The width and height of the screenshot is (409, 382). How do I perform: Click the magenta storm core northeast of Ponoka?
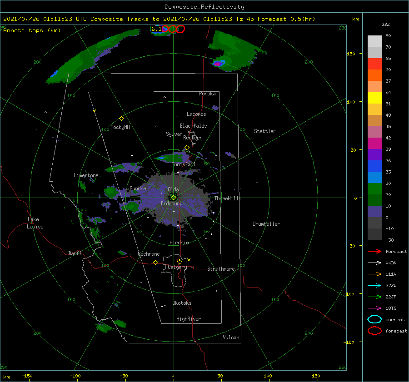[217, 64]
